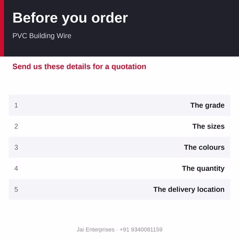Screen dimensions: 239x239
Task: Select the "PVC Building Wire" subtitle
Action: click(42, 36)
